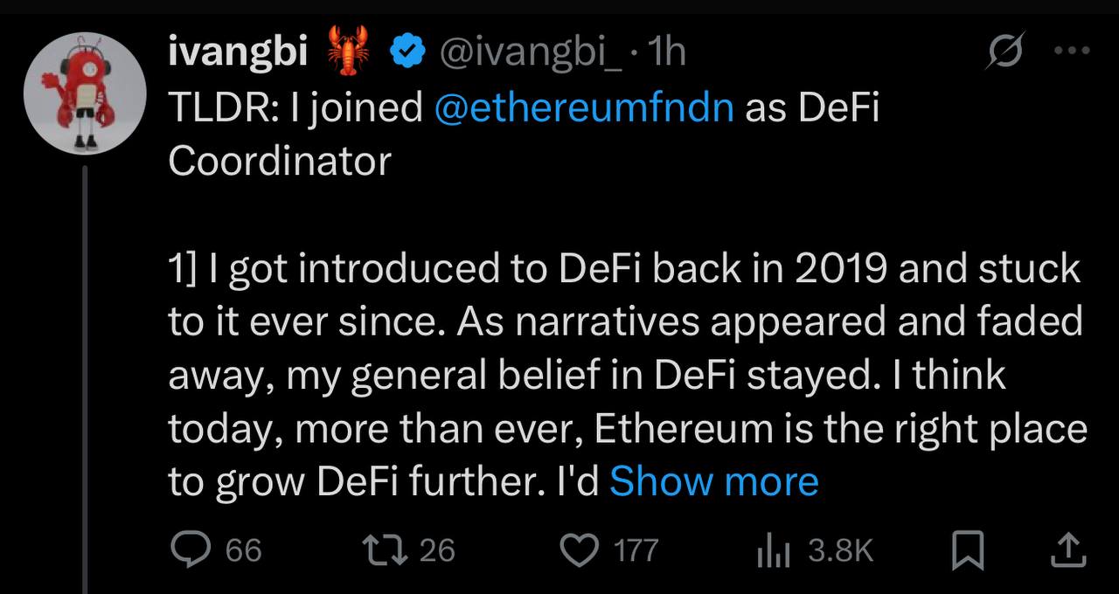Click the lobster emoji beside the name
The height and width of the screenshot is (594, 1119).
(x=348, y=51)
